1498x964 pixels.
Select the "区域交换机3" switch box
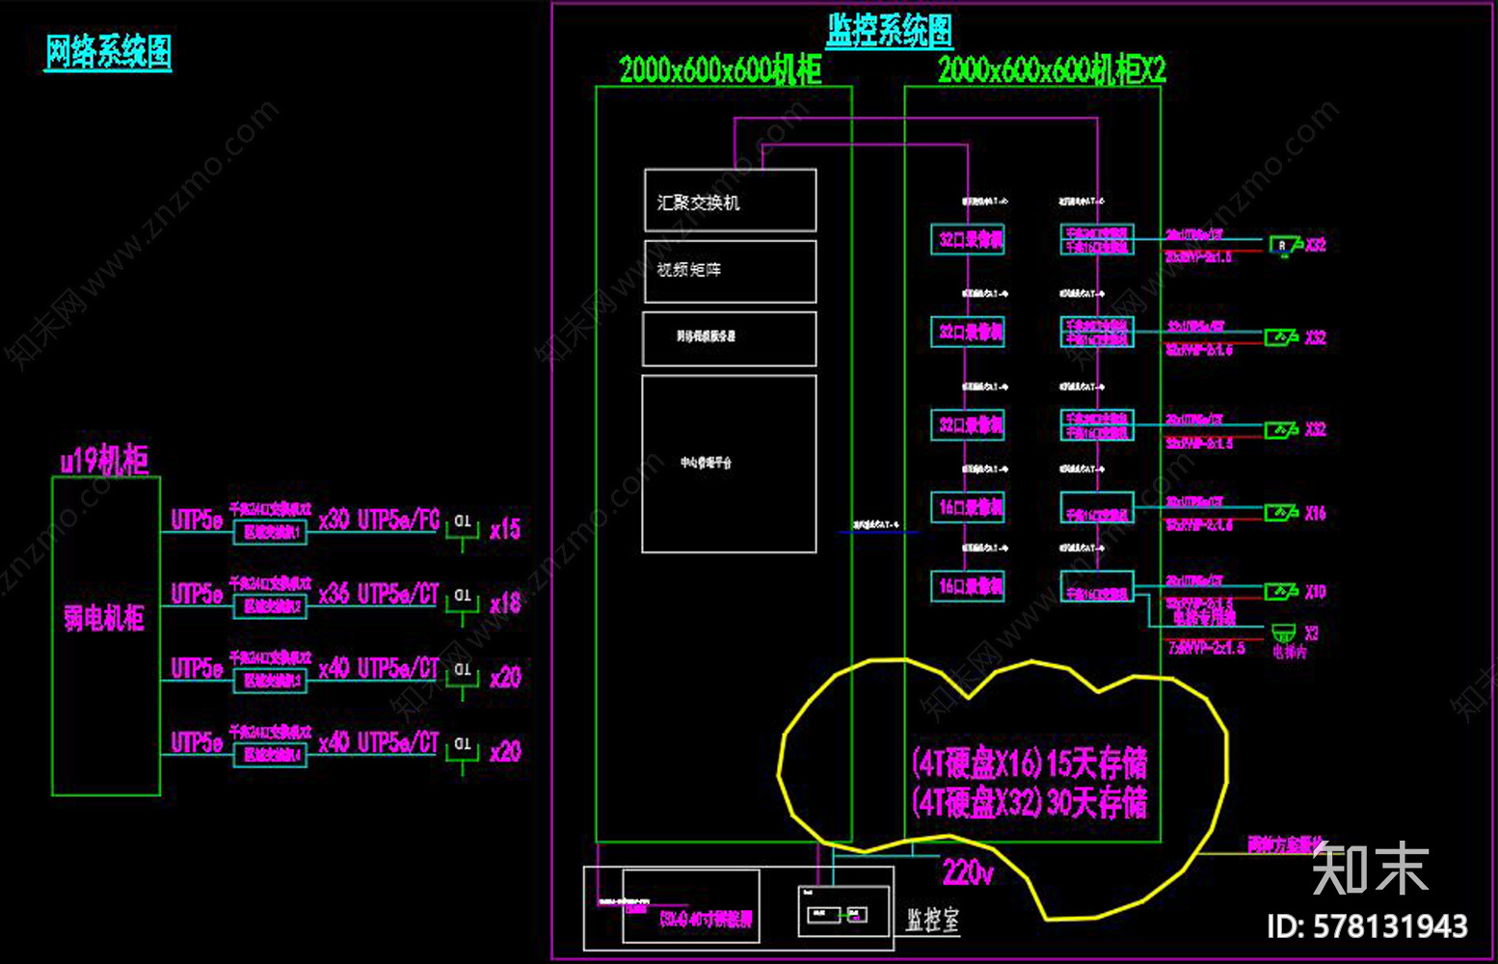click(270, 681)
